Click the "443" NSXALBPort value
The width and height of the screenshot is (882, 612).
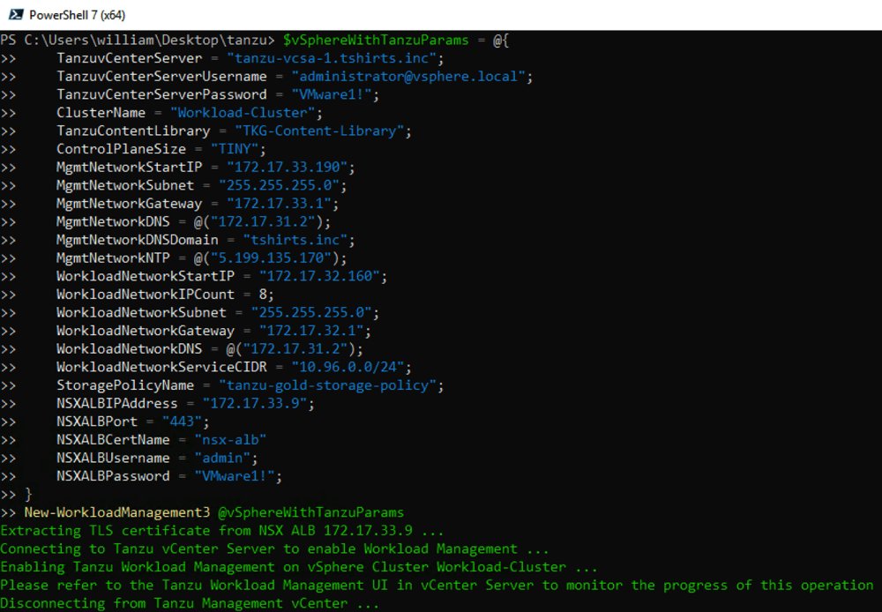[x=182, y=422]
